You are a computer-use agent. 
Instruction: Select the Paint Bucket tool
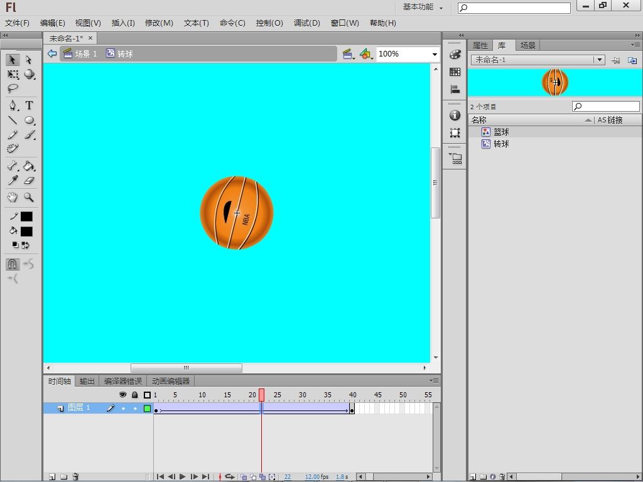pyautogui.click(x=29, y=166)
